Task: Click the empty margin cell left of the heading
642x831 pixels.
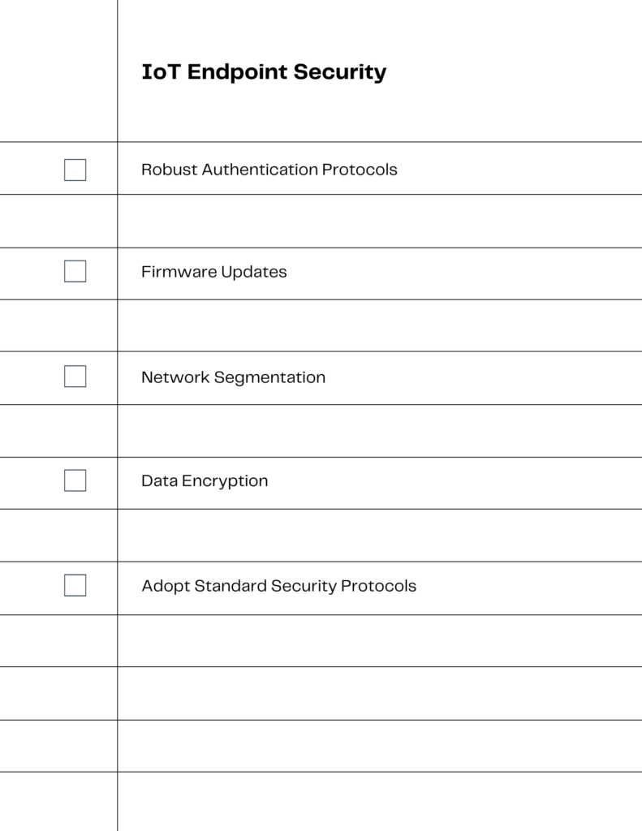Action: coord(58,71)
